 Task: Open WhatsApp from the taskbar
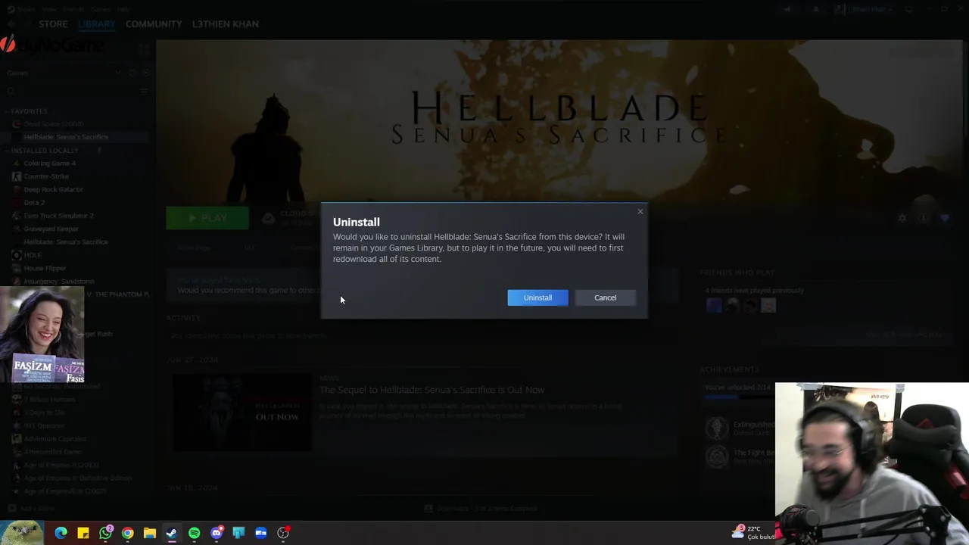click(105, 533)
